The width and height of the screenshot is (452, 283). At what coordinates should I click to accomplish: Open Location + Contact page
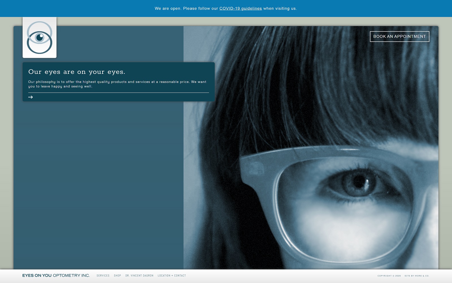click(172, 276)
